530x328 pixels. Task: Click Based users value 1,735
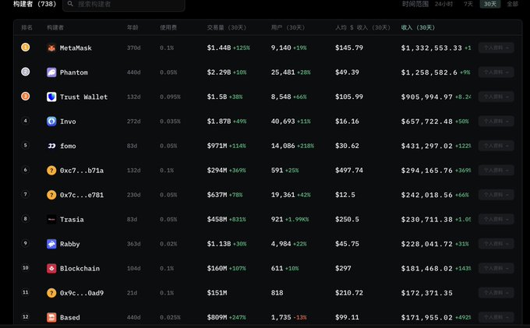point(281,317)
